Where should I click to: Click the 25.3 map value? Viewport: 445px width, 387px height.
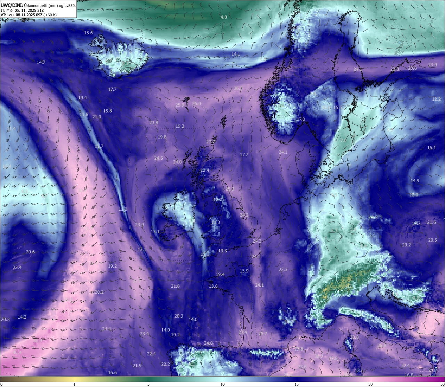(x=230, y=189)
